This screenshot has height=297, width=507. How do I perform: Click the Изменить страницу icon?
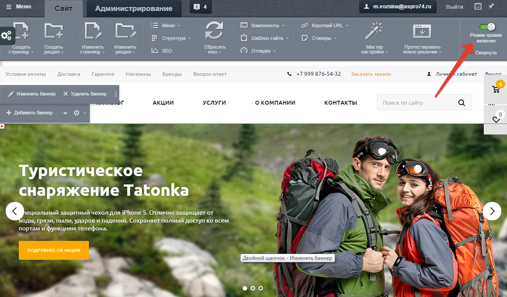tap(93, 32)
